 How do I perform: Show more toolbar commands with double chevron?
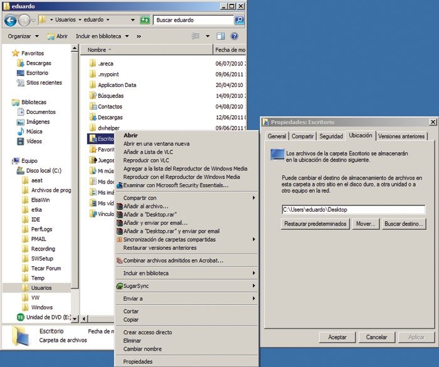[x=139, y=36]
